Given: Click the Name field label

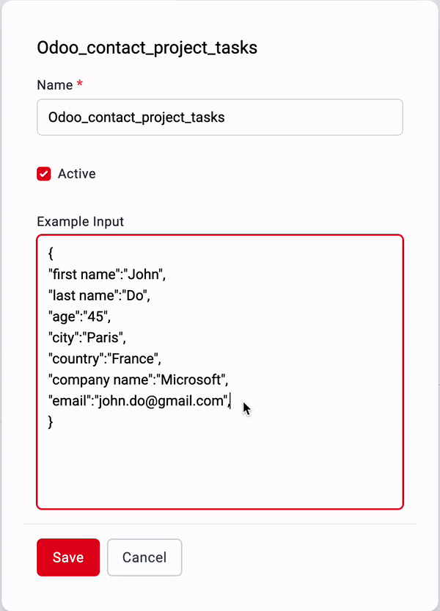Looking at the screenshot, I should pos(55,85).
